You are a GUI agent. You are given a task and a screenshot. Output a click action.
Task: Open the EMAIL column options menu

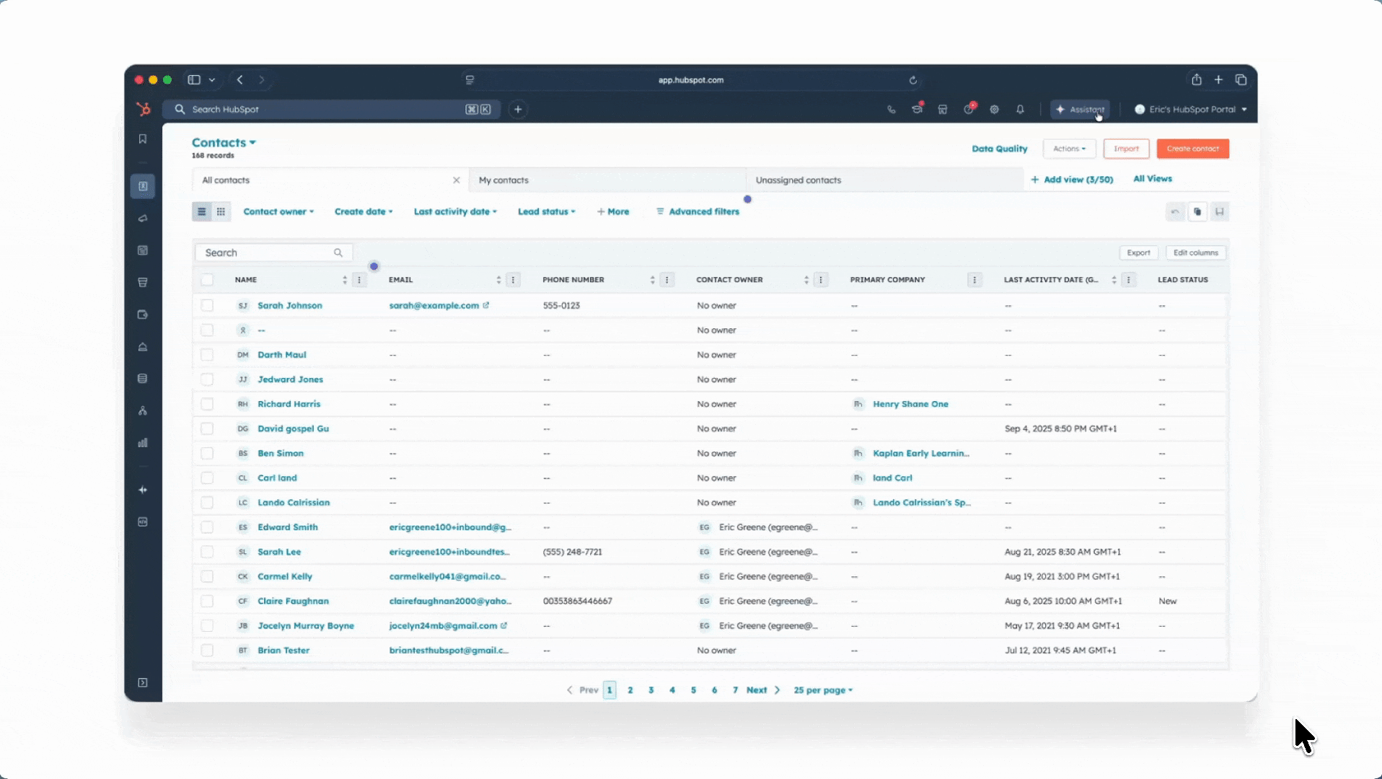[x=514, y=280]
